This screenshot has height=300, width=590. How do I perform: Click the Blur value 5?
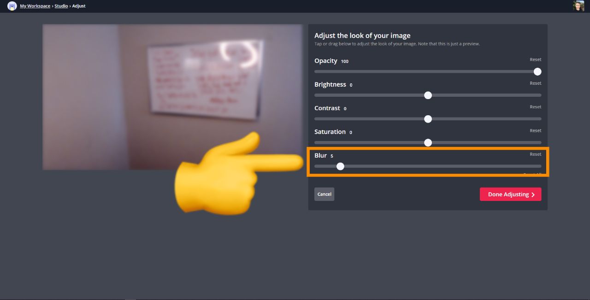(x=331, y=156)
